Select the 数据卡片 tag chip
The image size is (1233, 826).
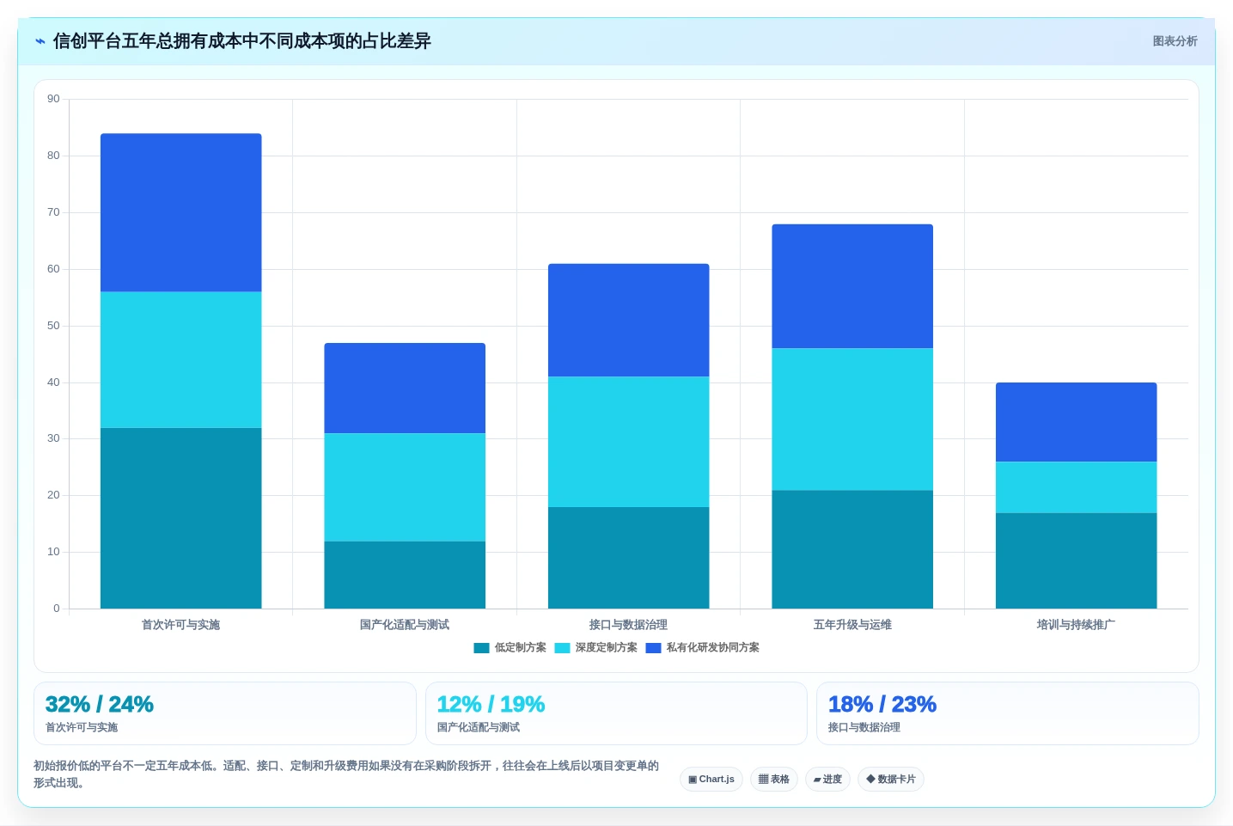(891, 780)
